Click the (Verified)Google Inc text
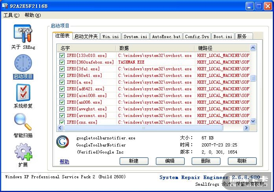 (x=100, y=152)
